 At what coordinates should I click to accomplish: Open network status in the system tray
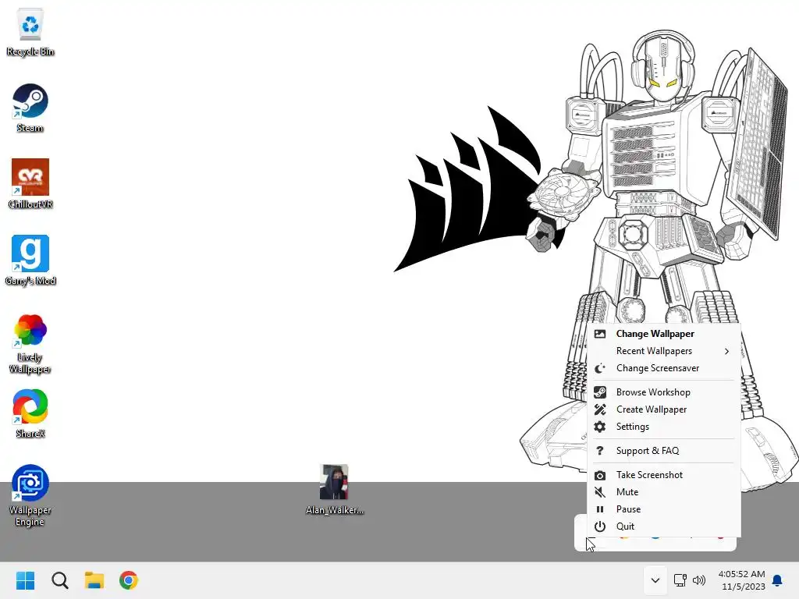pos(680,580)
